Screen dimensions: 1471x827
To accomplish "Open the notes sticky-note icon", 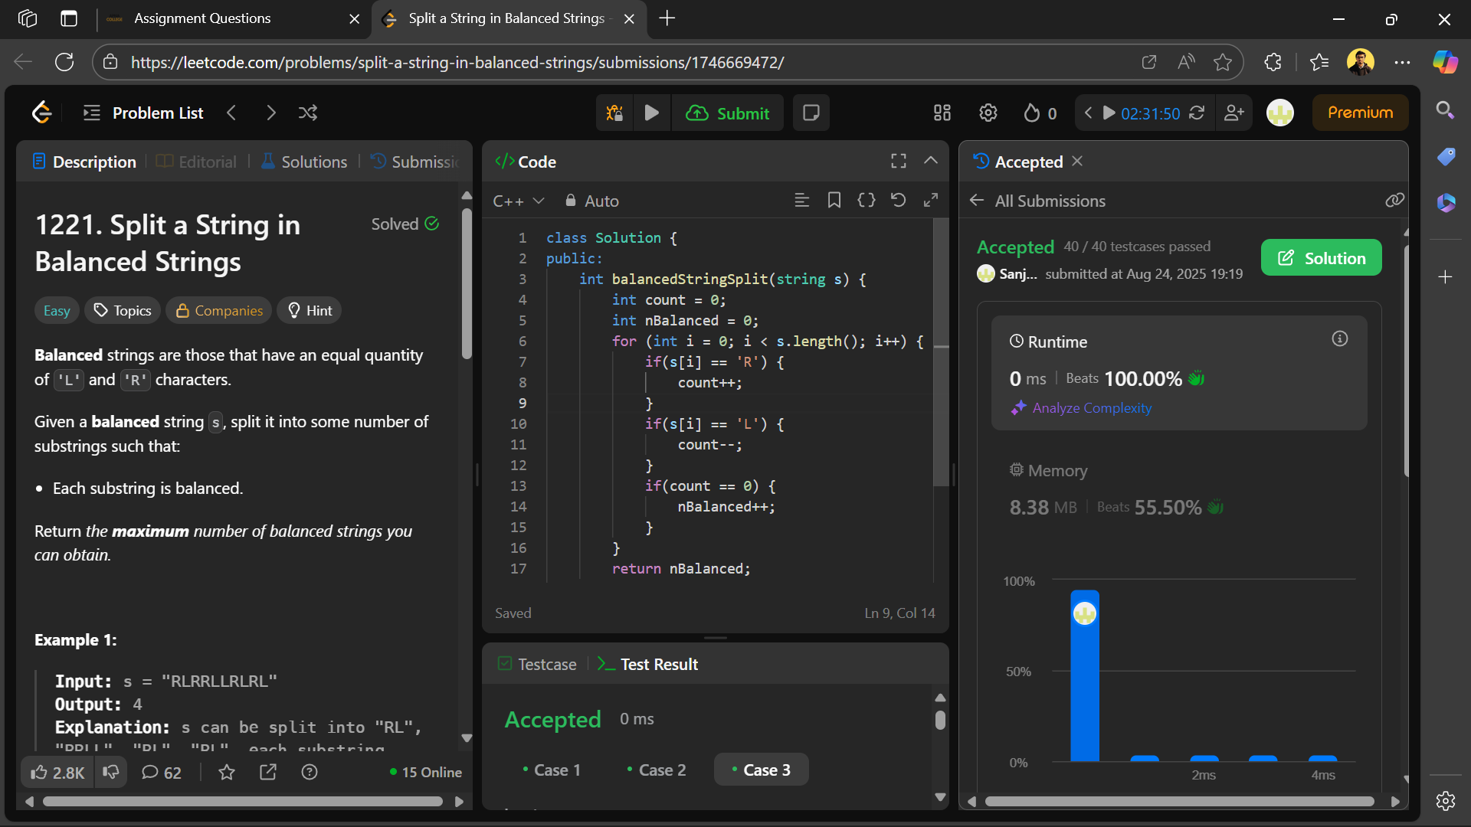I will [811, 113].
